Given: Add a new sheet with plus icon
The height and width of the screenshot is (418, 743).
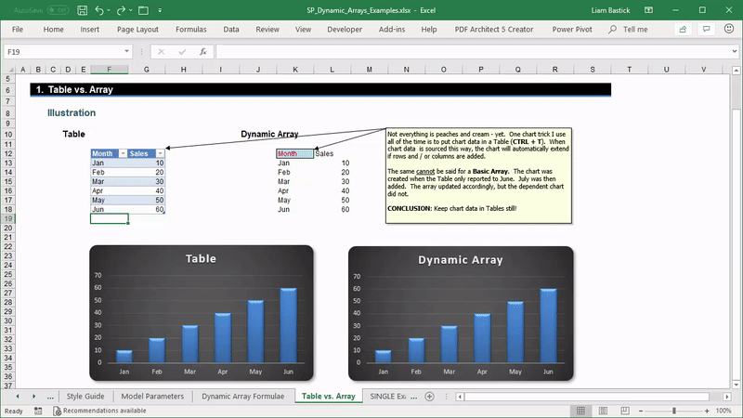Looking at the screenshot, I should click(429, 397).
